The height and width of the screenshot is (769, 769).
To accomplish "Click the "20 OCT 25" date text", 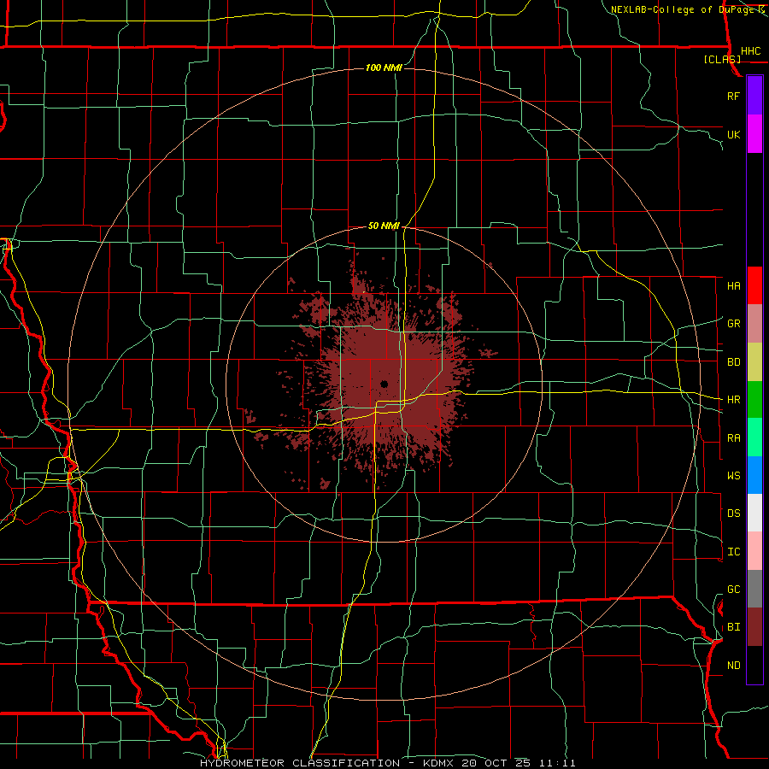I will click(496, 763).
